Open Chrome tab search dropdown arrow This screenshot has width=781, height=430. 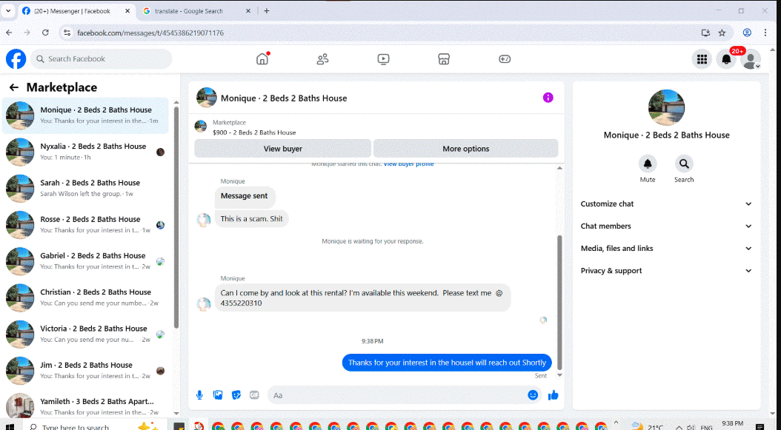coord(8,10)
